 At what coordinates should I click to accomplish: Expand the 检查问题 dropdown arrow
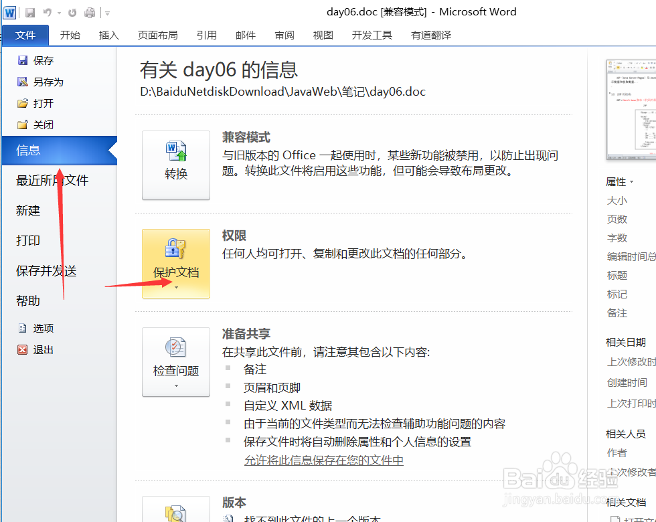point(176,385)
